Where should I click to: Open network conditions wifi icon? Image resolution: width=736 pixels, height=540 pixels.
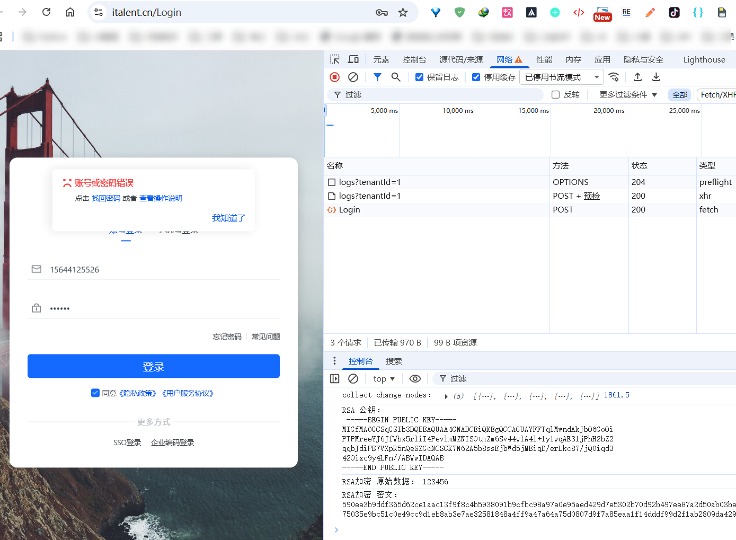pos(614,77)
